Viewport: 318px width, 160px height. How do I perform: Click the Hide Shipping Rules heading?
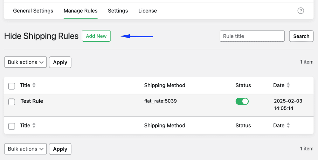[x=41, y=36]
